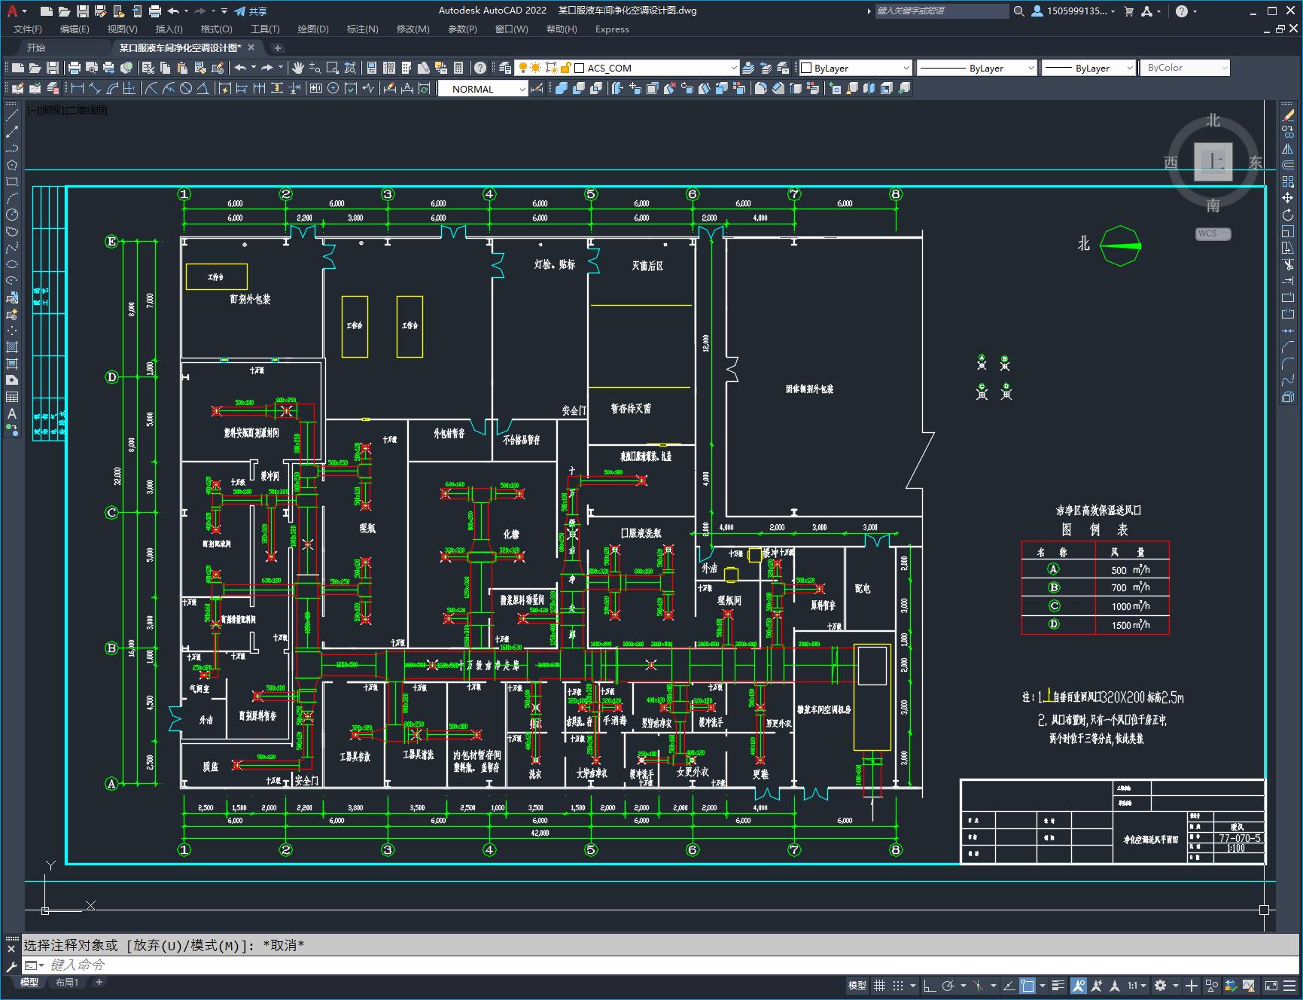Click the keyword search input box
The width and height of the screenshot is (1303, 1000).
(941, 11)
